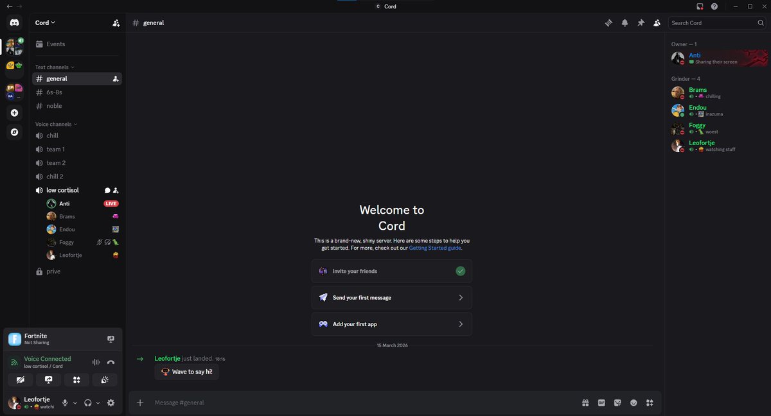
Task: Join the chill 2 voice channel
Action: click(x=77, y=177)
